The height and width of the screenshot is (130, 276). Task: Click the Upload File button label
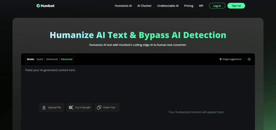[x=54, y=107]
